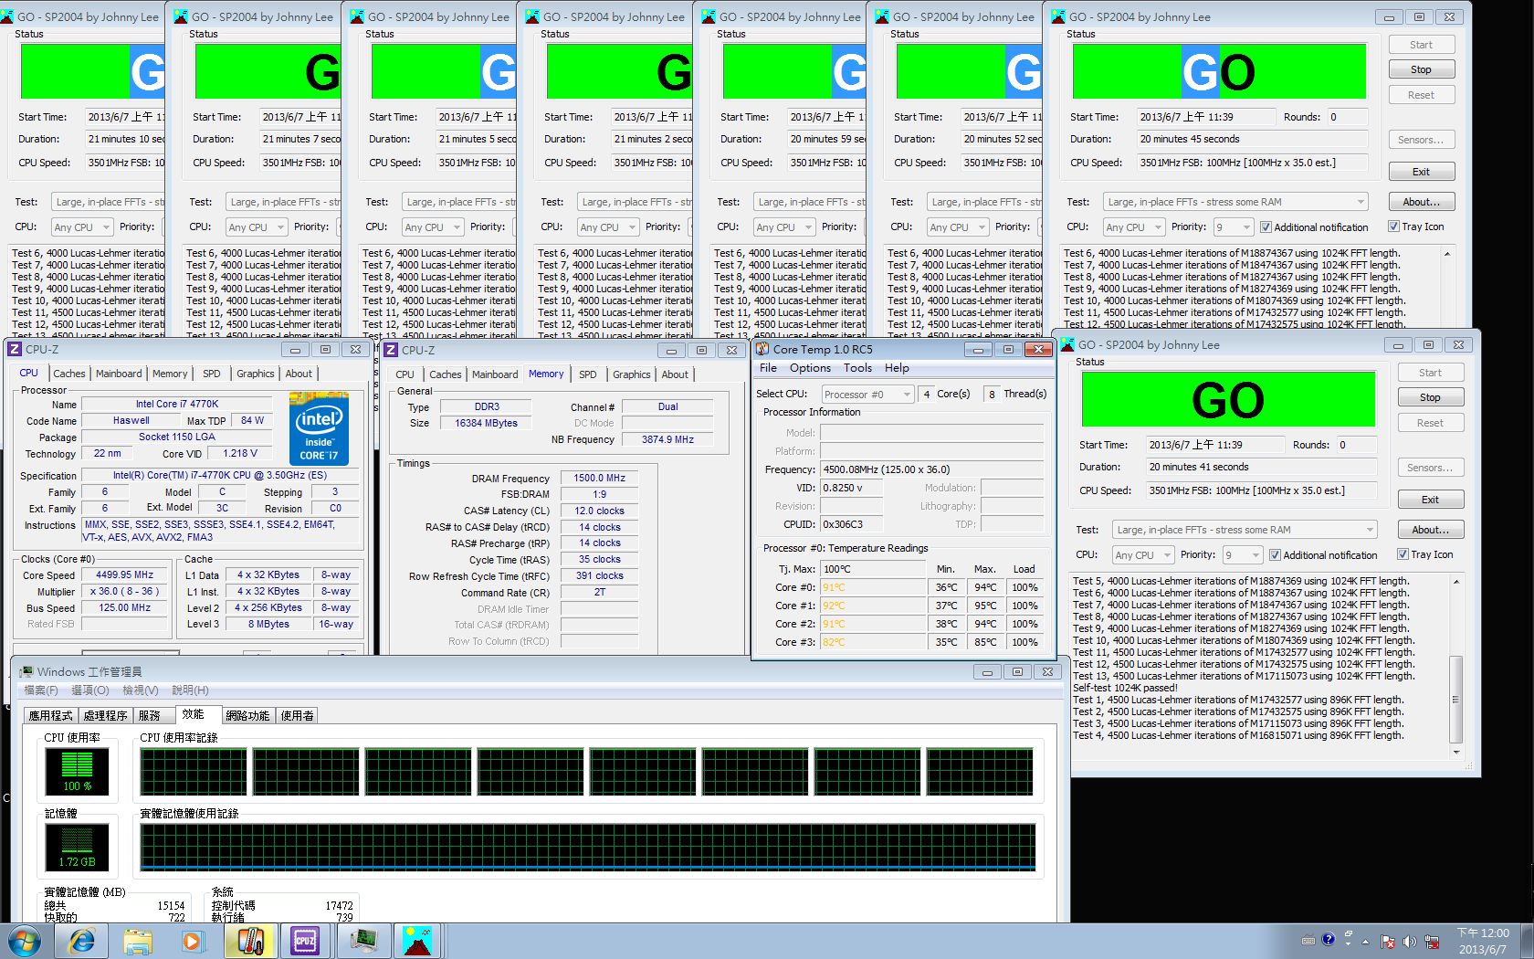
Task: Click the Intel inside Core i7 logo
Action: 318,428
